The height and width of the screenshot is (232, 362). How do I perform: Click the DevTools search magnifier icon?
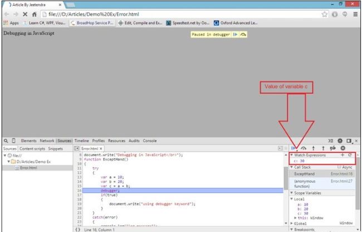[6, 141]
